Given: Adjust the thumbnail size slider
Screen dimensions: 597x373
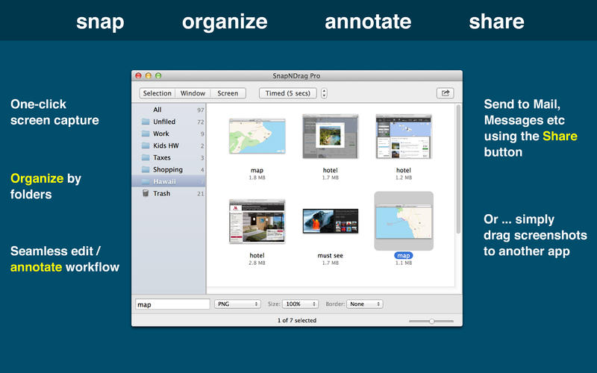Looking at the screenshot, I should click(x=431, y=321).
